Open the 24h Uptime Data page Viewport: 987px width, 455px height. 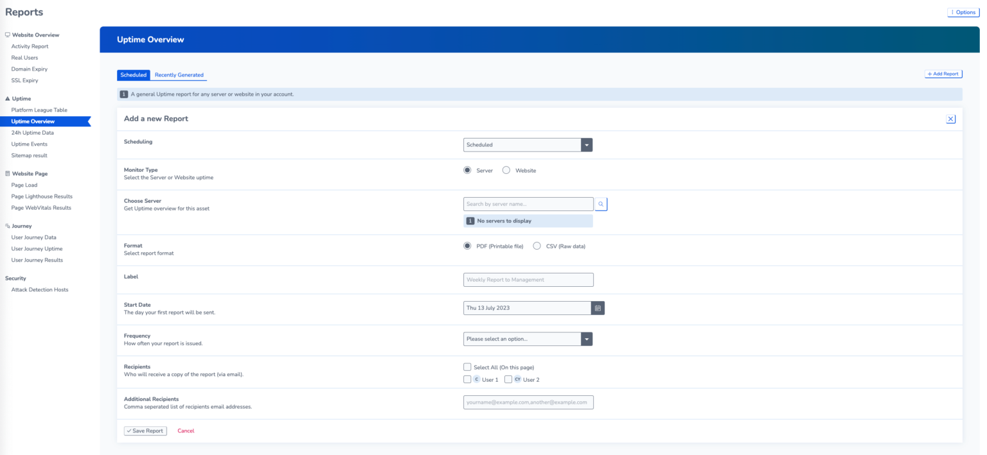point(33,132)
